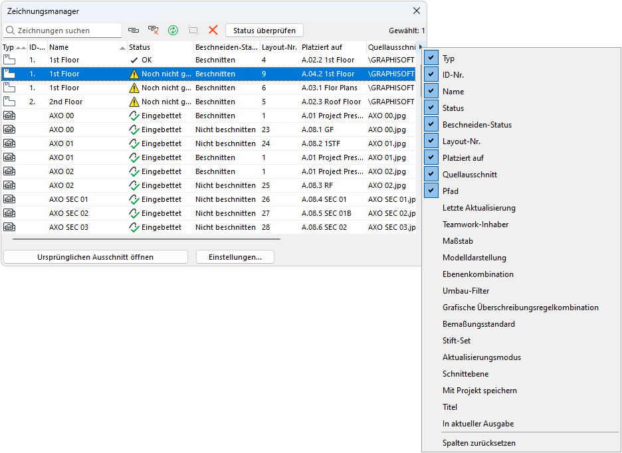This screenshot has width=622, height=453.
Task: Uncheck the Quellausschnitt checkbox
Action: coord(431,175)
